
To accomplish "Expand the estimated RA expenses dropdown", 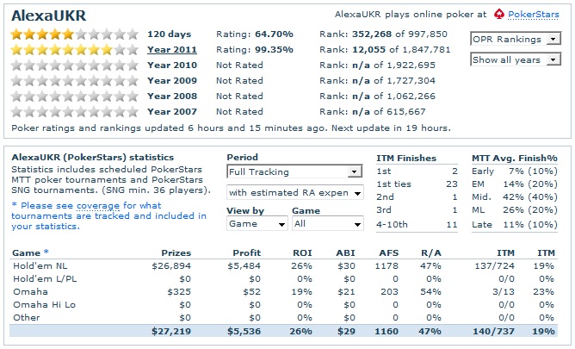I will [294, 192].
